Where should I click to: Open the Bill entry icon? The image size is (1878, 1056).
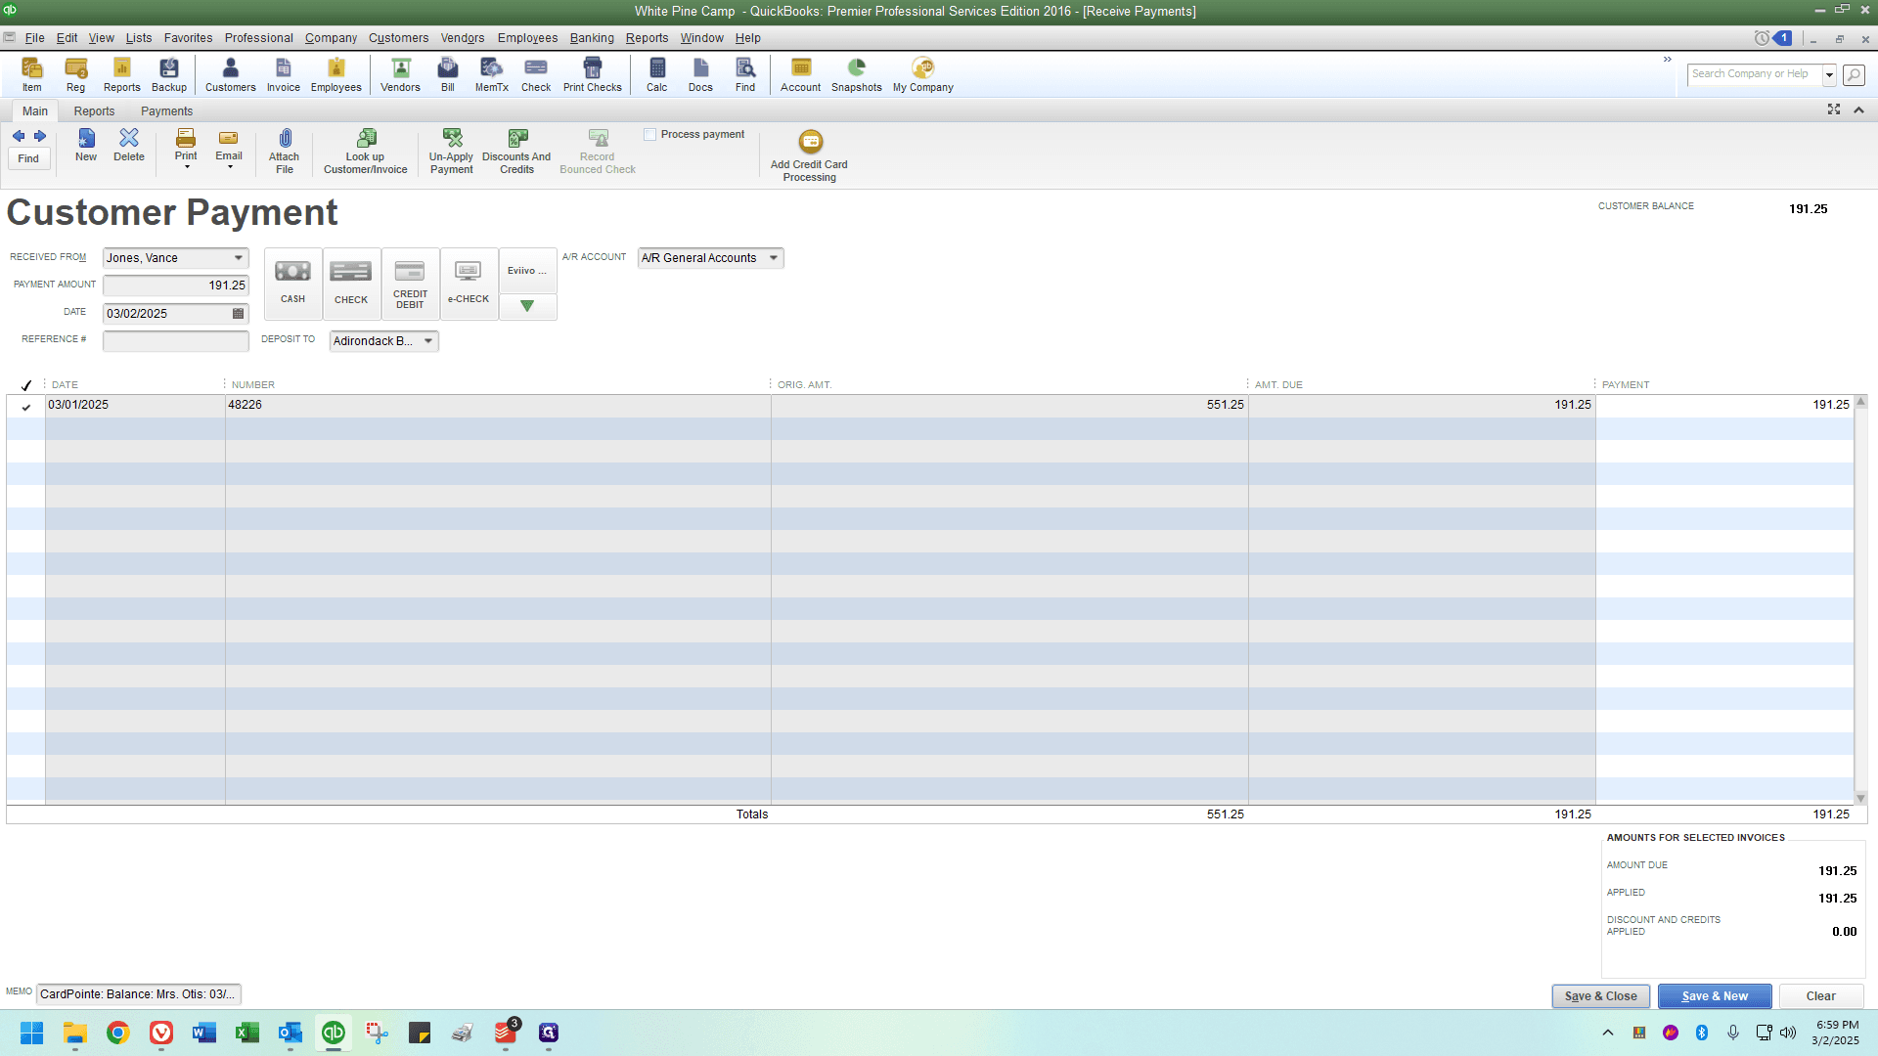pos(448,74)
